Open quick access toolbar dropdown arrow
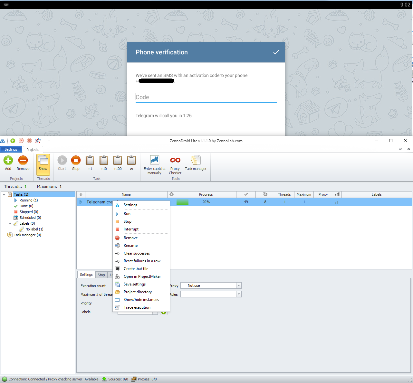 click(x=49, y=141)
